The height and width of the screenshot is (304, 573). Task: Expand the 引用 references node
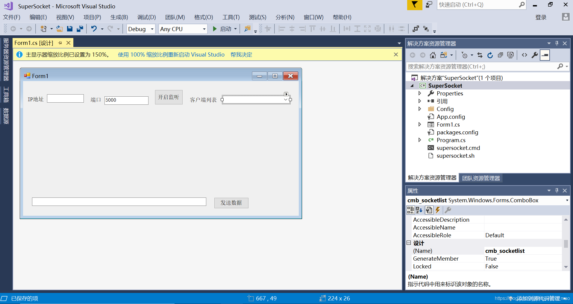(x=420, y=101)
